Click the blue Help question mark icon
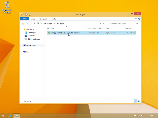 pyautogui.click(x=139, y=19)
